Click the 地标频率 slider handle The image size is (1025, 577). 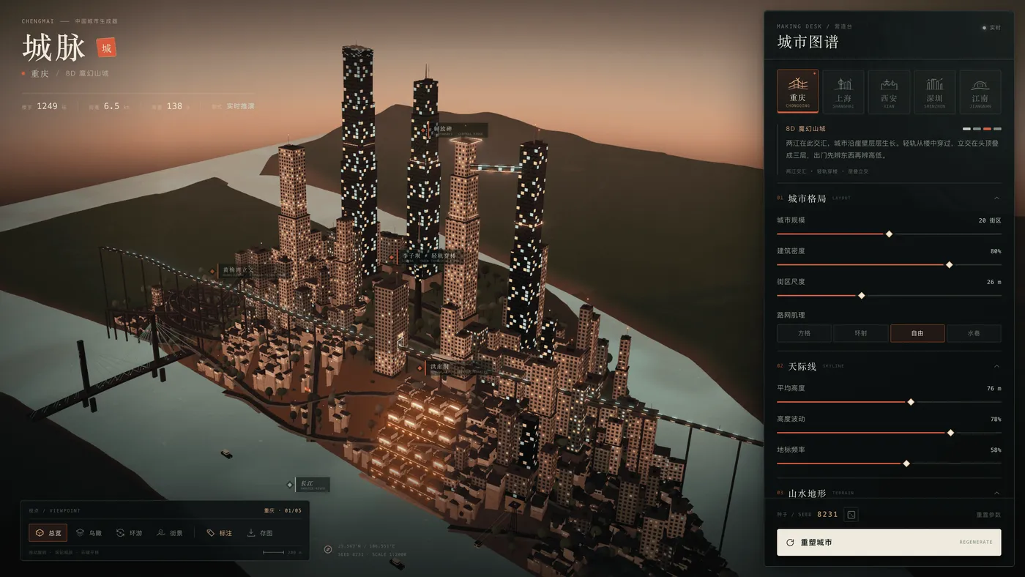[906, 464]
